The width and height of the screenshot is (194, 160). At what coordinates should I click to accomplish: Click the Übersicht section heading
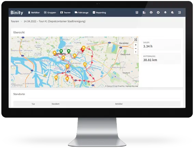[19, 32]
